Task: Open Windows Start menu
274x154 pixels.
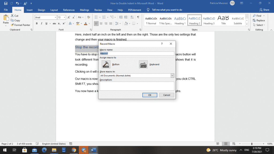Action: [5, 150]
